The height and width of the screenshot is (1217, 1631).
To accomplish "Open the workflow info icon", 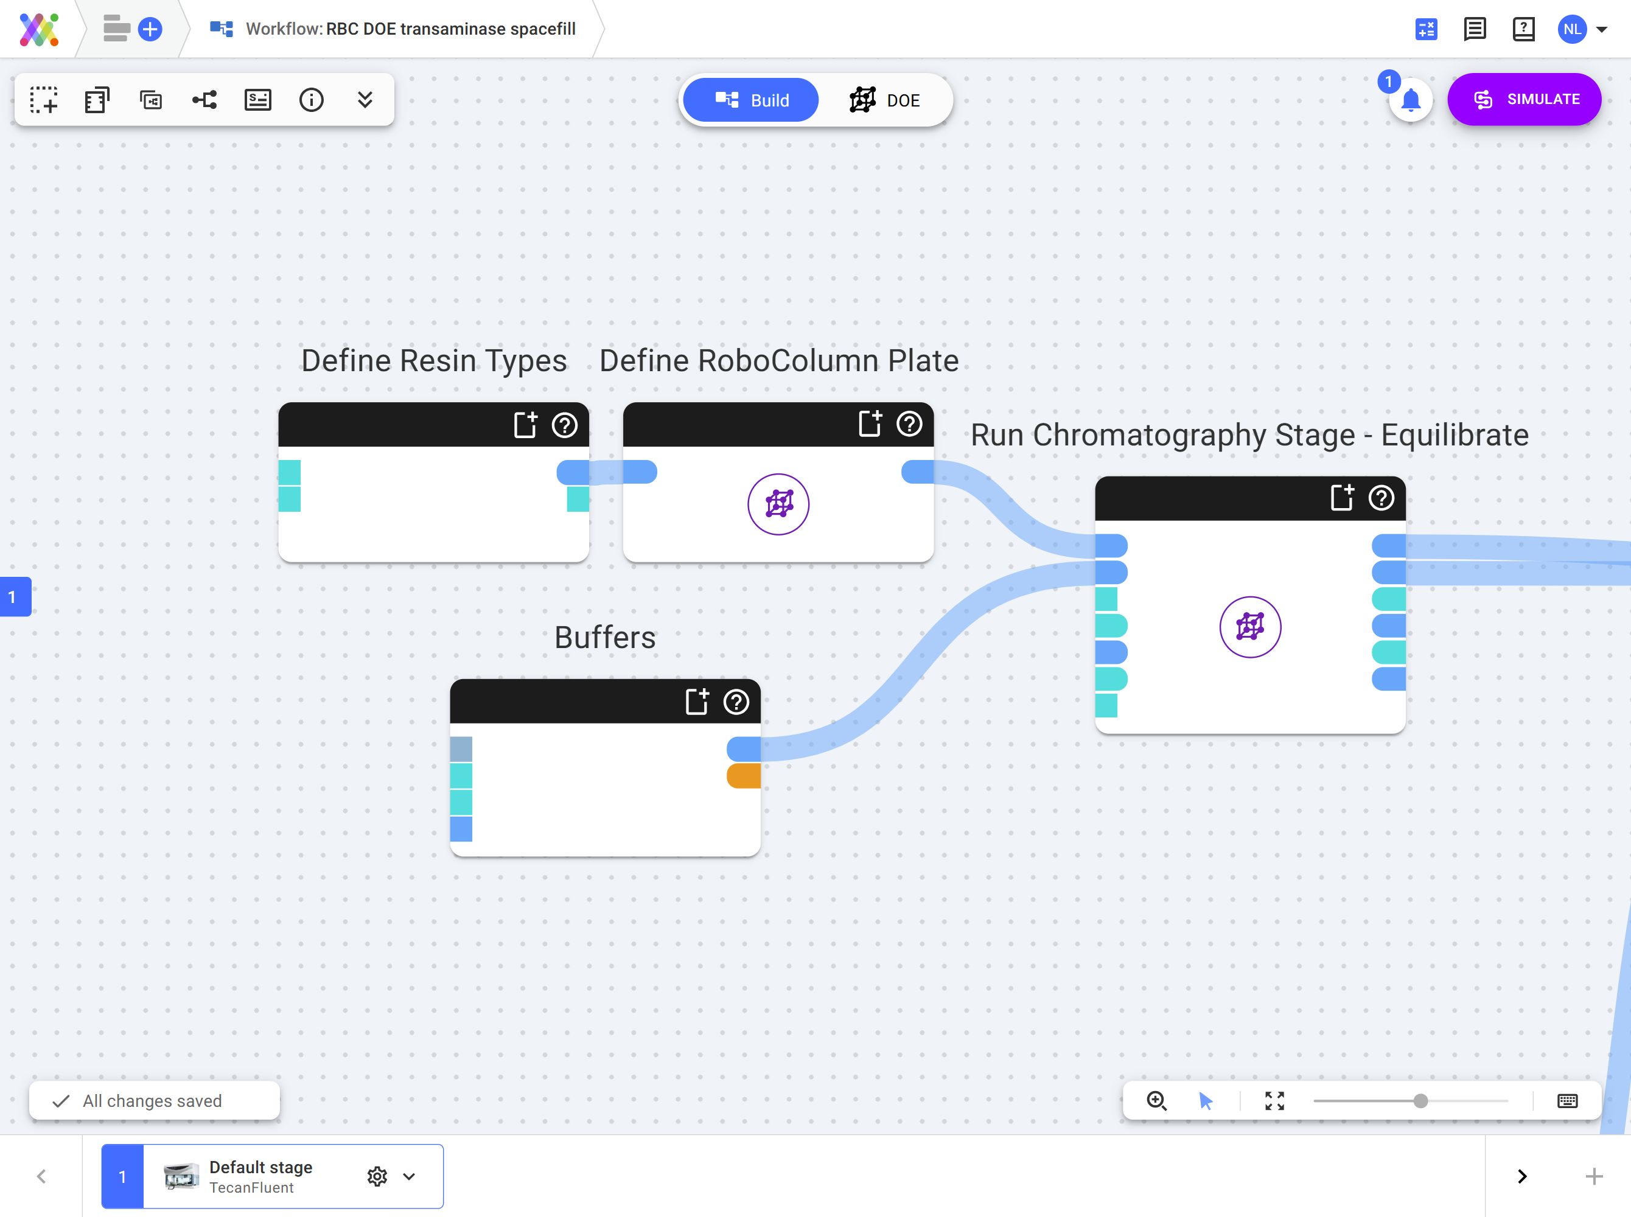I will [x=312, y=99].
